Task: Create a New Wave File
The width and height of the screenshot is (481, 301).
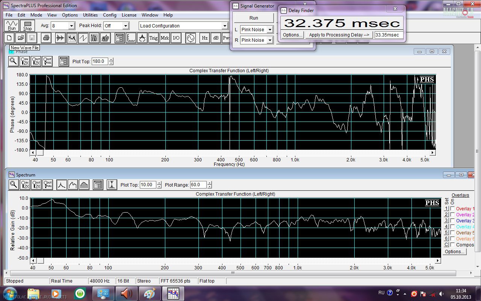Action: pos(9,38)
